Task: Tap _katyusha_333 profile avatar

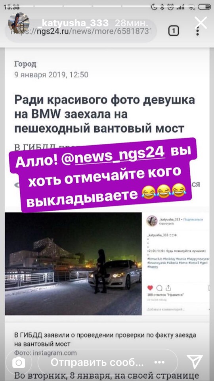Action: (x=19, y=23)
